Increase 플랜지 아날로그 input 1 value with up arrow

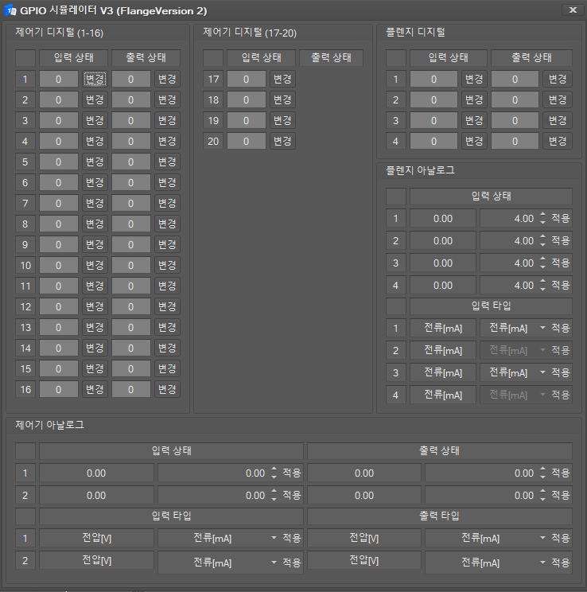[x=542, y=214]
